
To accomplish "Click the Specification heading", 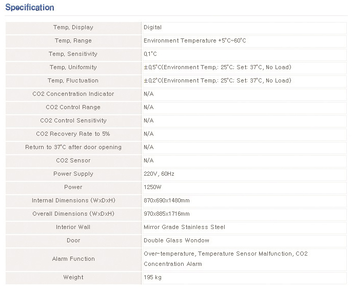I will (x=29, y=8).
